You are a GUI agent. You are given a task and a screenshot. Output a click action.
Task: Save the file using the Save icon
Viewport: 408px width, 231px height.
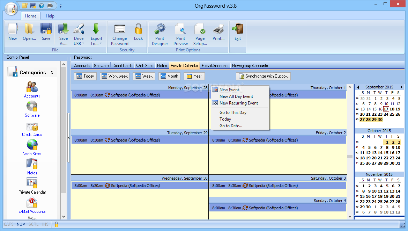click(x=46, y=32)
